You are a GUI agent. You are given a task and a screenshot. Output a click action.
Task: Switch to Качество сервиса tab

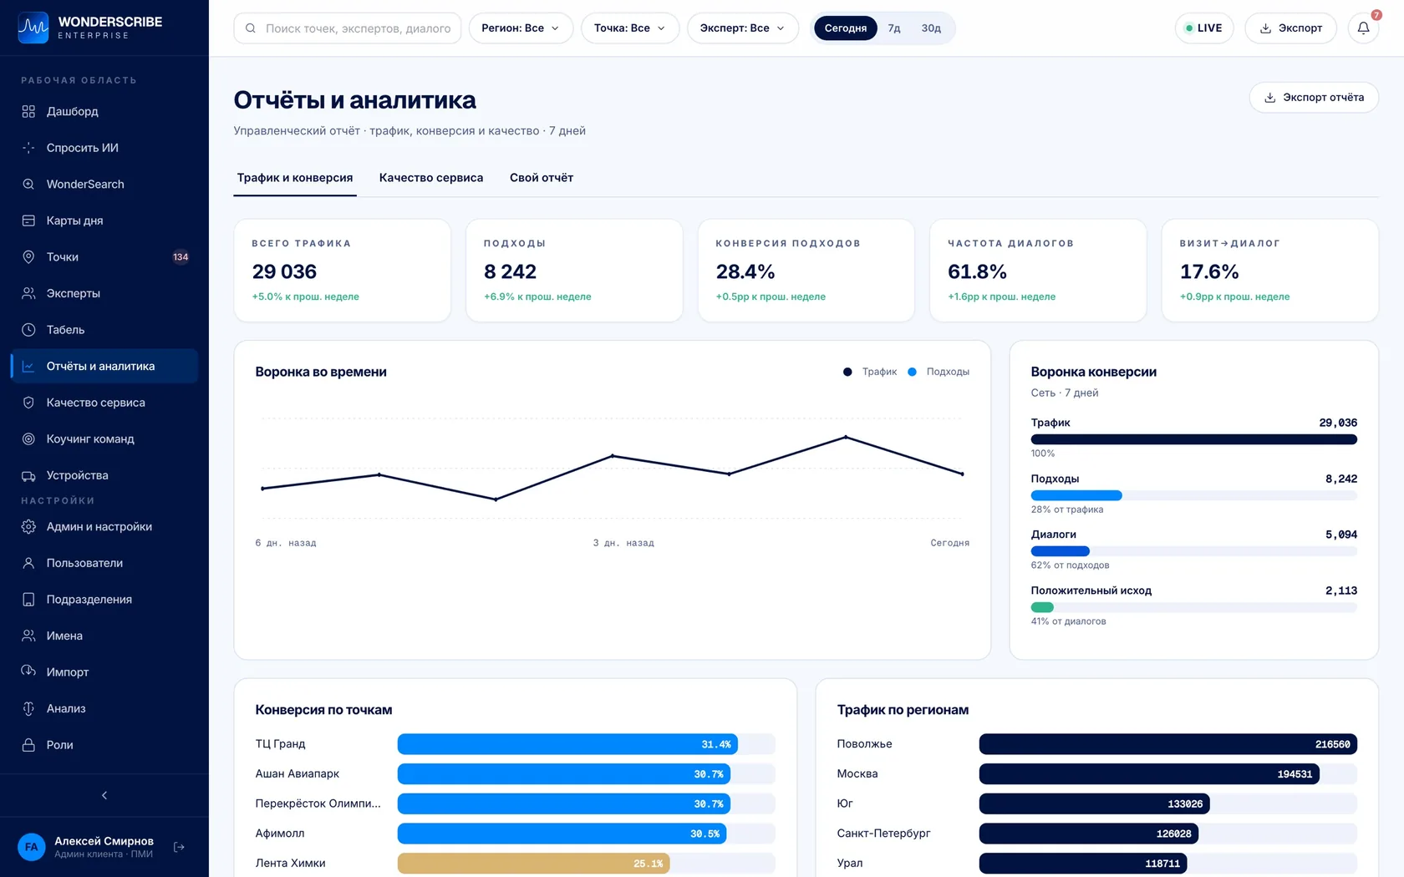tap(431, 178)
